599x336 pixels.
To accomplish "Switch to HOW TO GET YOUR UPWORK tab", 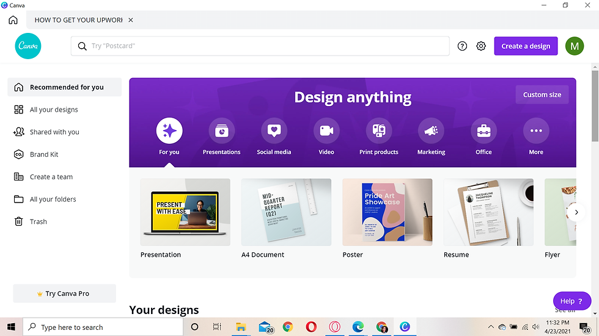I will 78,20.
